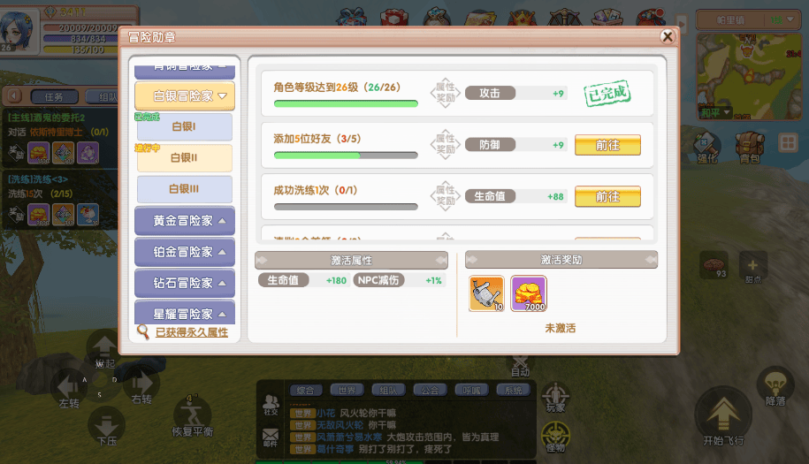Tap the 开始飞行 start flying arrow

(723, 417)
